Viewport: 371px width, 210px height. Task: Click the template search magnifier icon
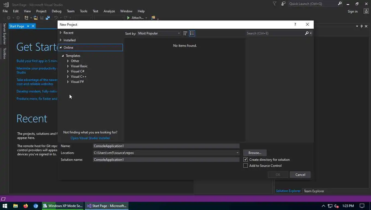(307, 33)
